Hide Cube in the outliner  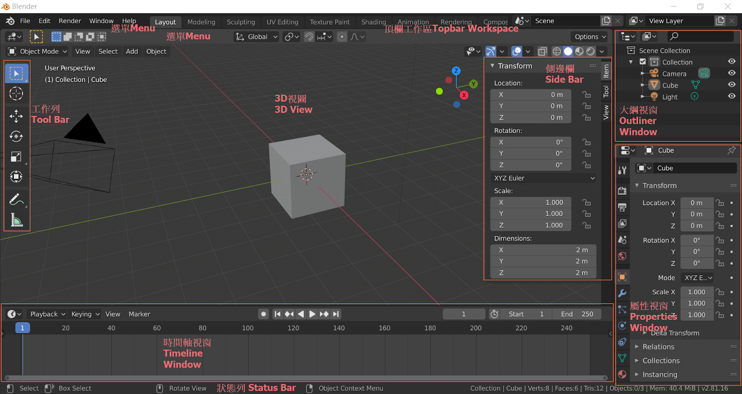(x=731, y=85)
